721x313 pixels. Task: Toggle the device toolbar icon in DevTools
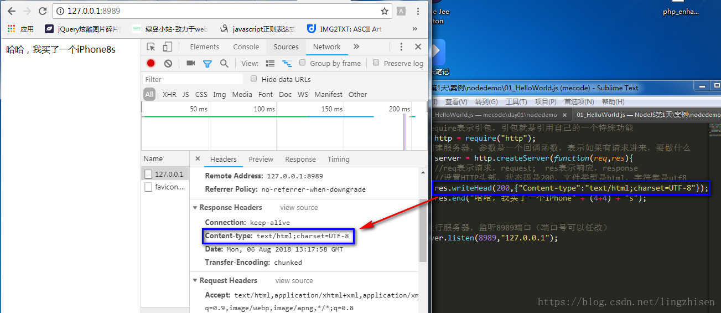pyautogui.click(x=168, y=47)
